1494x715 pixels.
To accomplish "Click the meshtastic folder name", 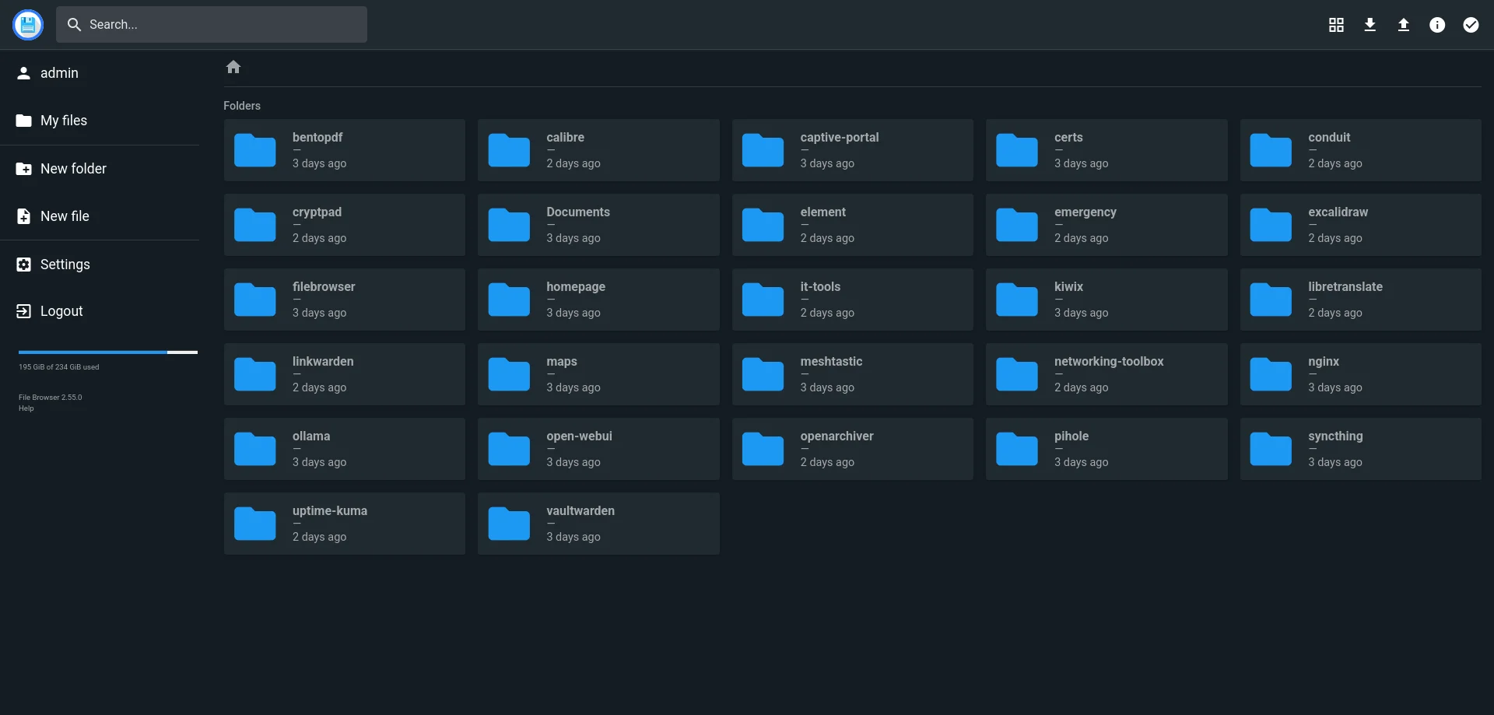I will [x=831, y=362].
